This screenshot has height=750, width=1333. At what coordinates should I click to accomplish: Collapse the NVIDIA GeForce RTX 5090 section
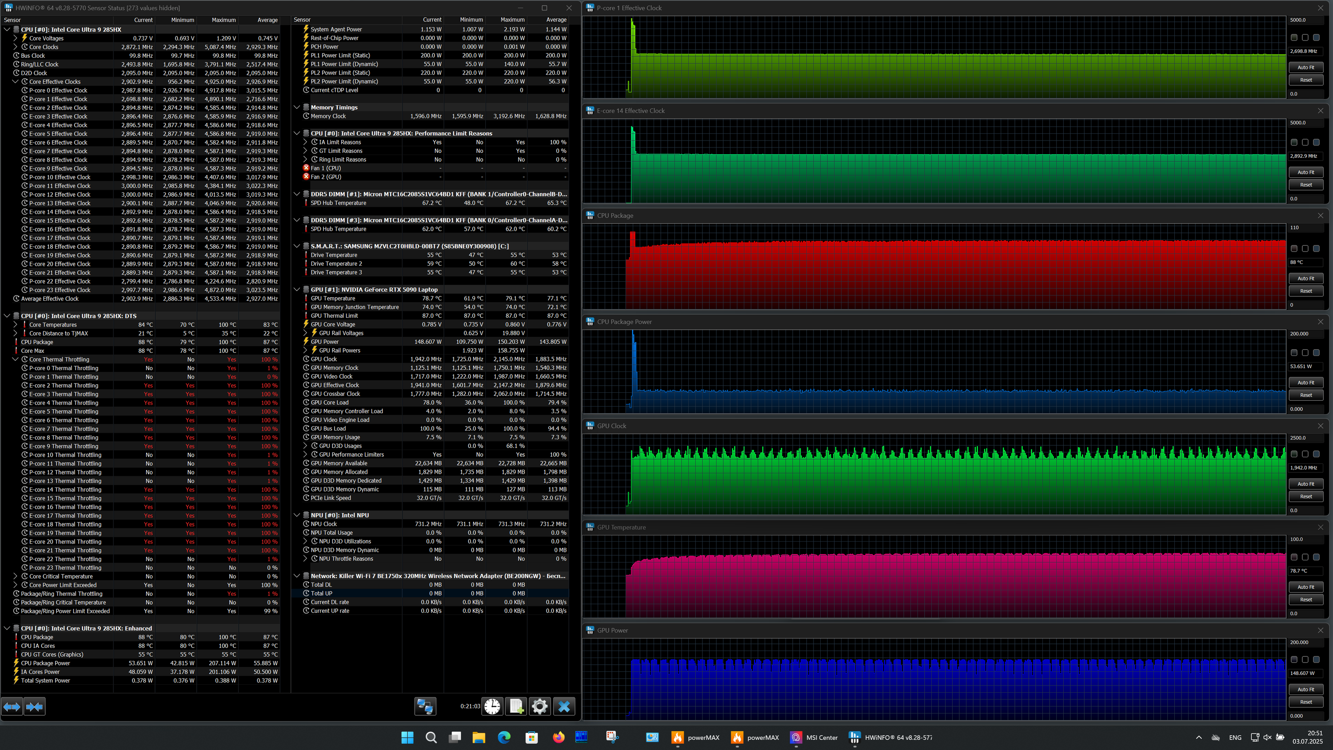coord(297,289)
